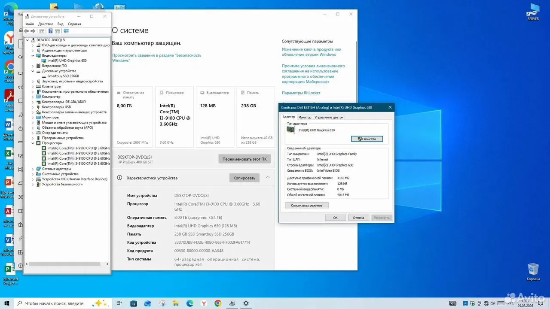
Task: Open the Файл menu in Device Manager
Action: 30,24
